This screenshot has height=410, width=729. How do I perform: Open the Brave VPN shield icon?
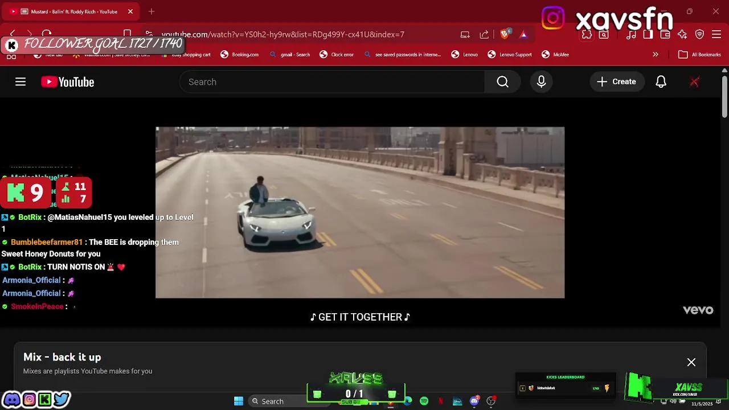699,35
